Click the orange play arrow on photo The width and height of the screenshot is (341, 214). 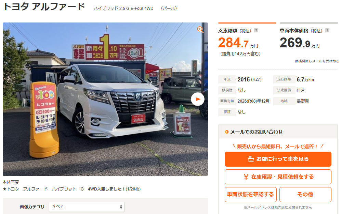[x=198, y=99]
